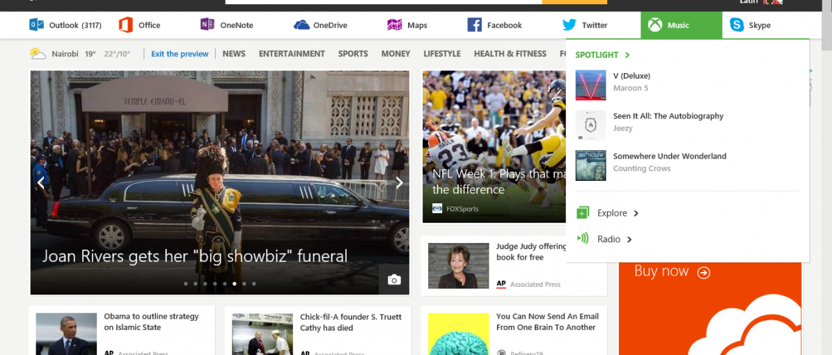Click the Office logo icon
Screen dimensions: 832x355
[126, 25]
